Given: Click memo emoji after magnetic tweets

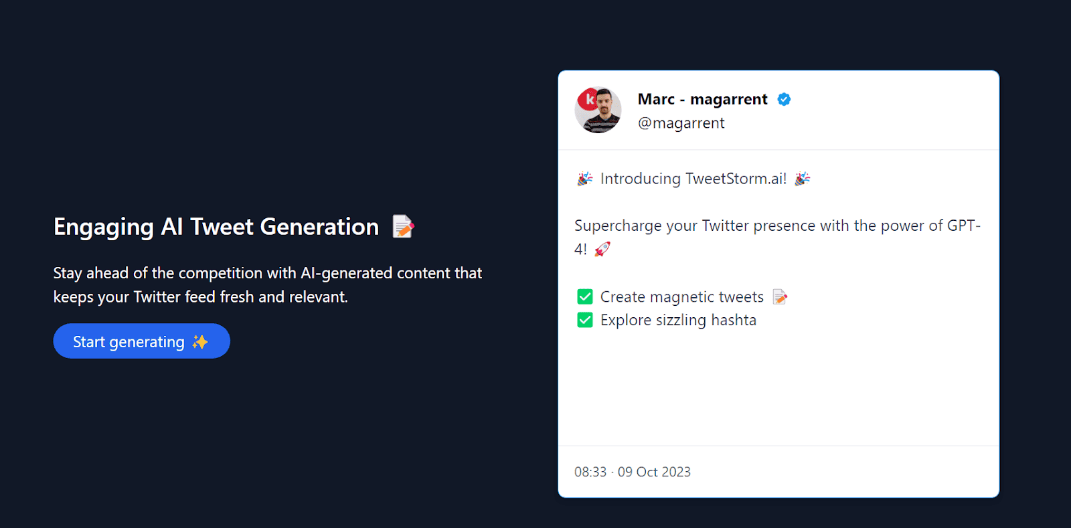Looking at the screenshot, I should [780, 296].
